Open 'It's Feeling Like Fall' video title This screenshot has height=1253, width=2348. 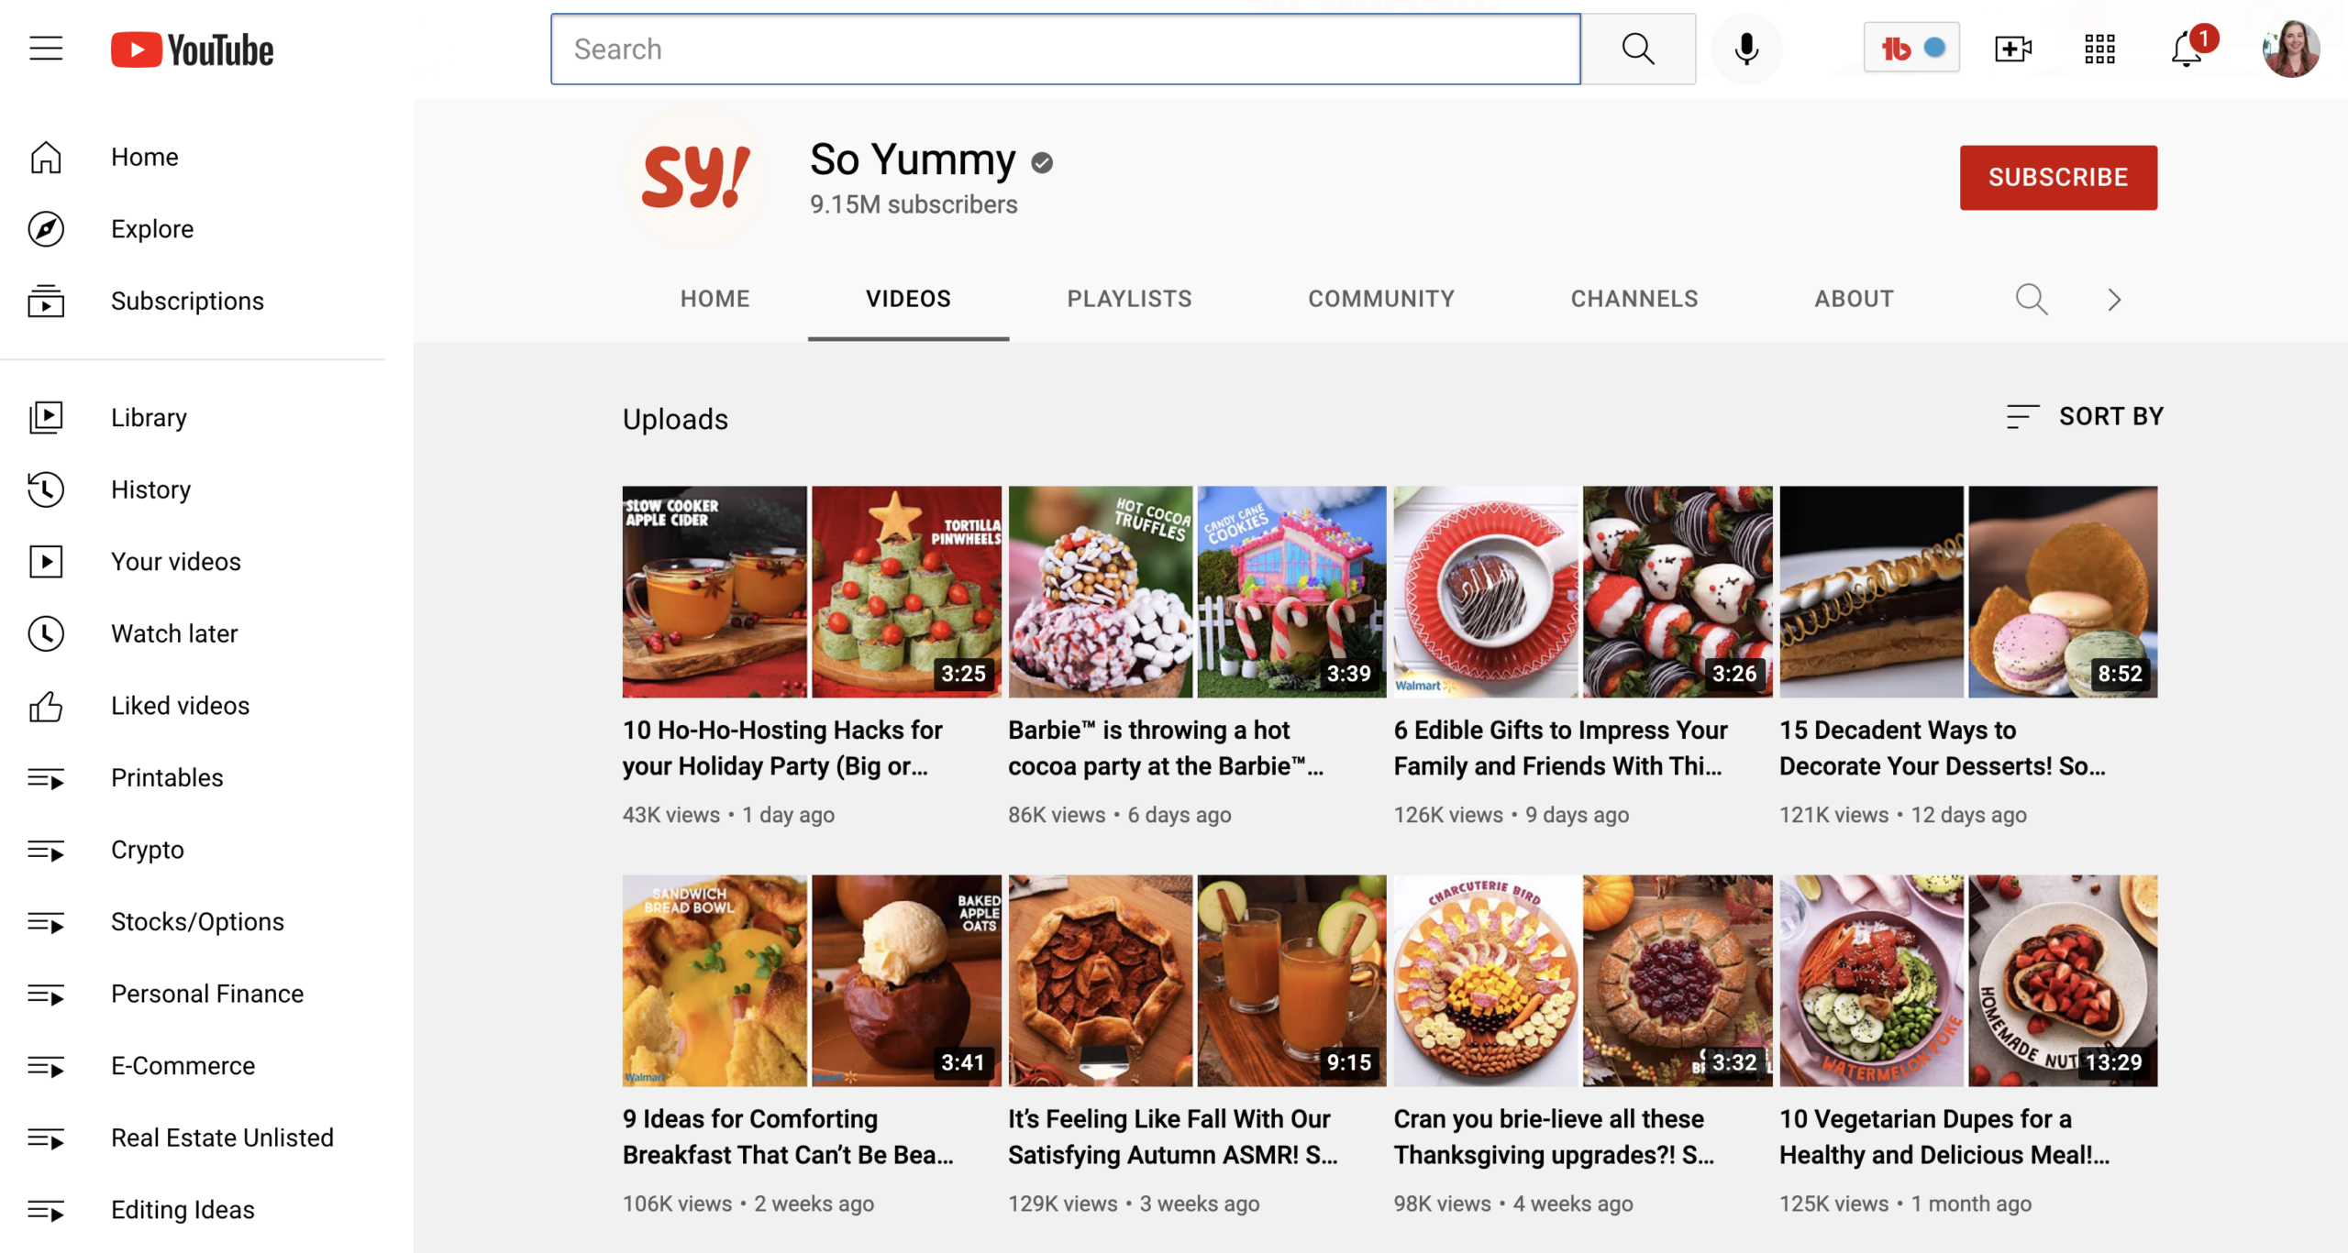[1173, 1137]
